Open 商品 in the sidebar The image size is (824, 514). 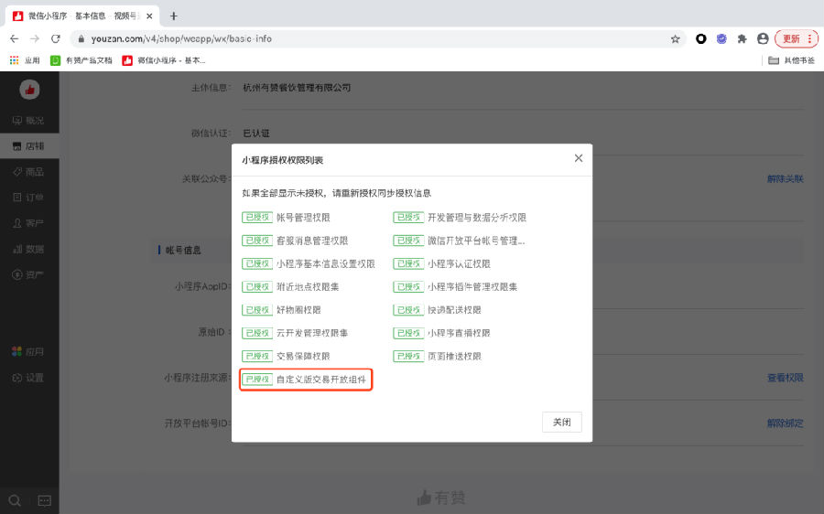tap(29, 172)
